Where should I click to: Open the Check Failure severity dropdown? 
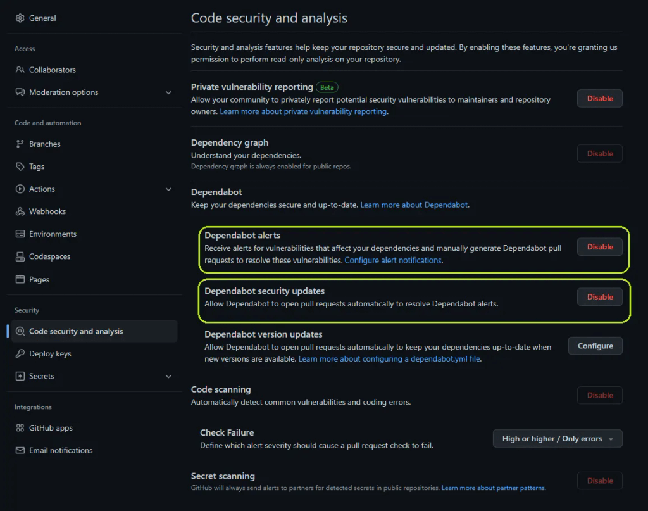tap(557, 438)
